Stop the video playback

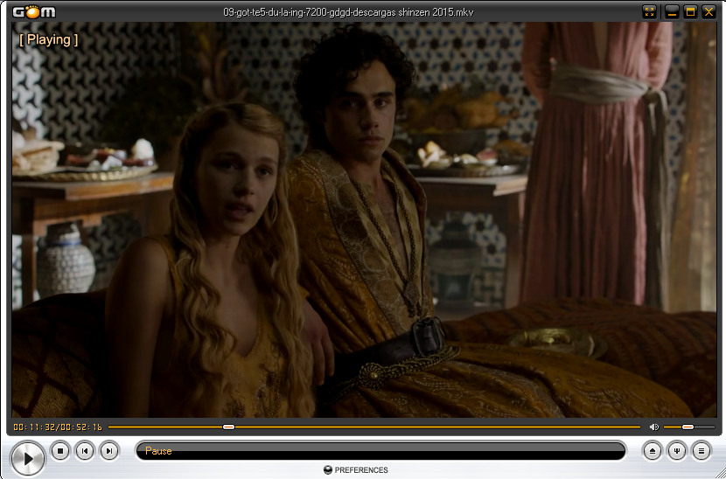(x=60, y=451)
